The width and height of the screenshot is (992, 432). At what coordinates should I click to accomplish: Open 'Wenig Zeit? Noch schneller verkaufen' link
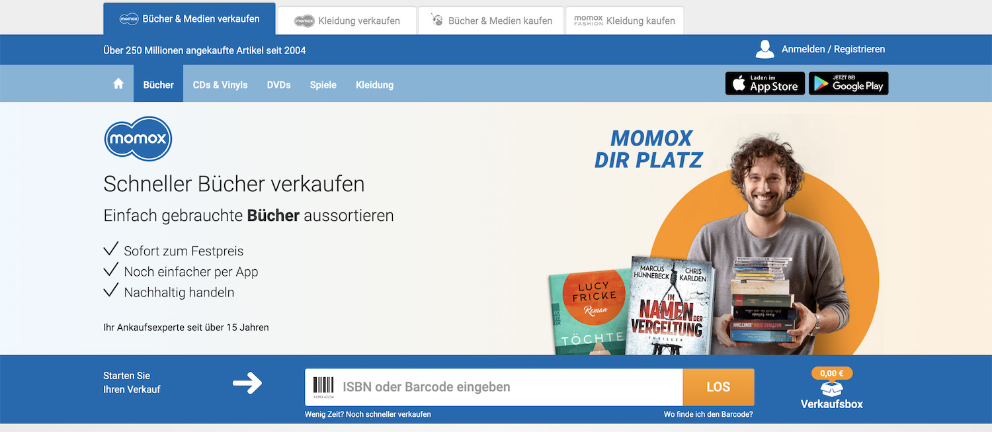[368, 414]
